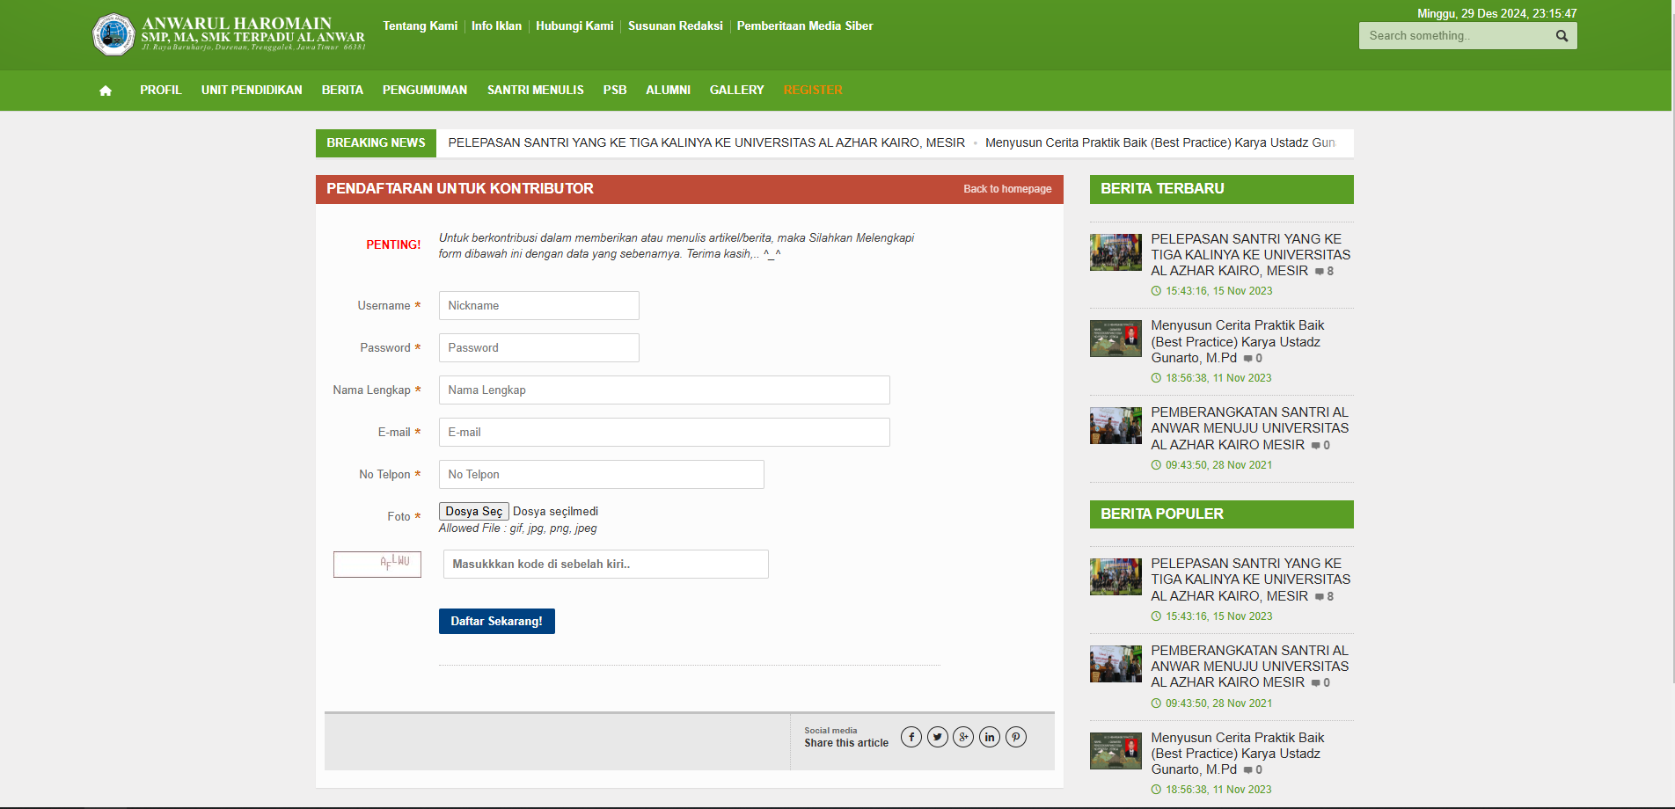Click the captcha code image
This screenshot has height=809, width=1675.
coord(377,565)
